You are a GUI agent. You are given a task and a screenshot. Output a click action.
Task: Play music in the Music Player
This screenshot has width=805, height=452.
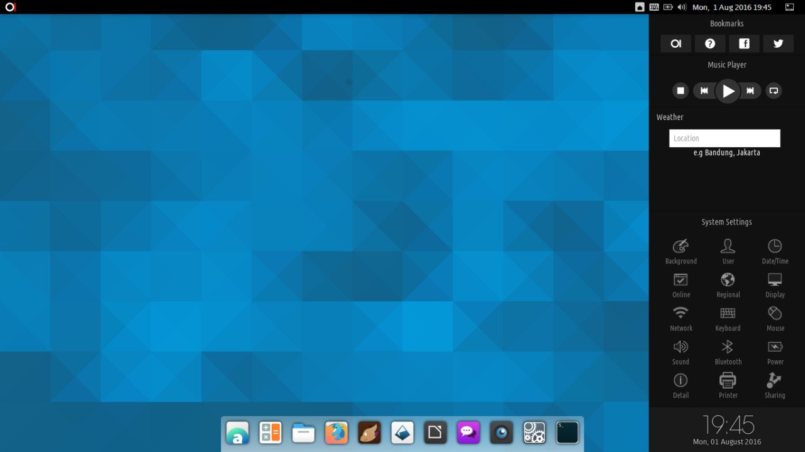(728, 91)
